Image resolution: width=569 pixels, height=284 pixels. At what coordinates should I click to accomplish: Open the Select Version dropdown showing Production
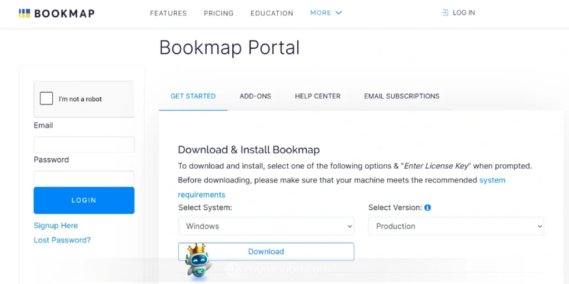click(456, 226)
